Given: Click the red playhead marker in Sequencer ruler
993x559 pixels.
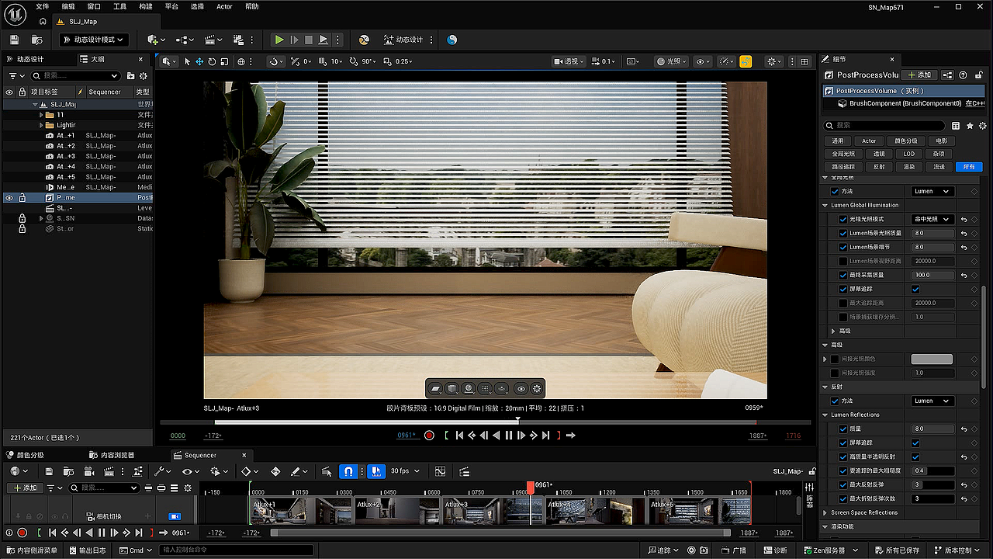Looking at the screenshot, I should pyautogui.click(x=531, y=488).
